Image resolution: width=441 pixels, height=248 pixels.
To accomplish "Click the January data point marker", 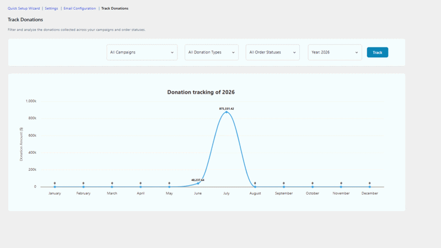I will (55, 187).
